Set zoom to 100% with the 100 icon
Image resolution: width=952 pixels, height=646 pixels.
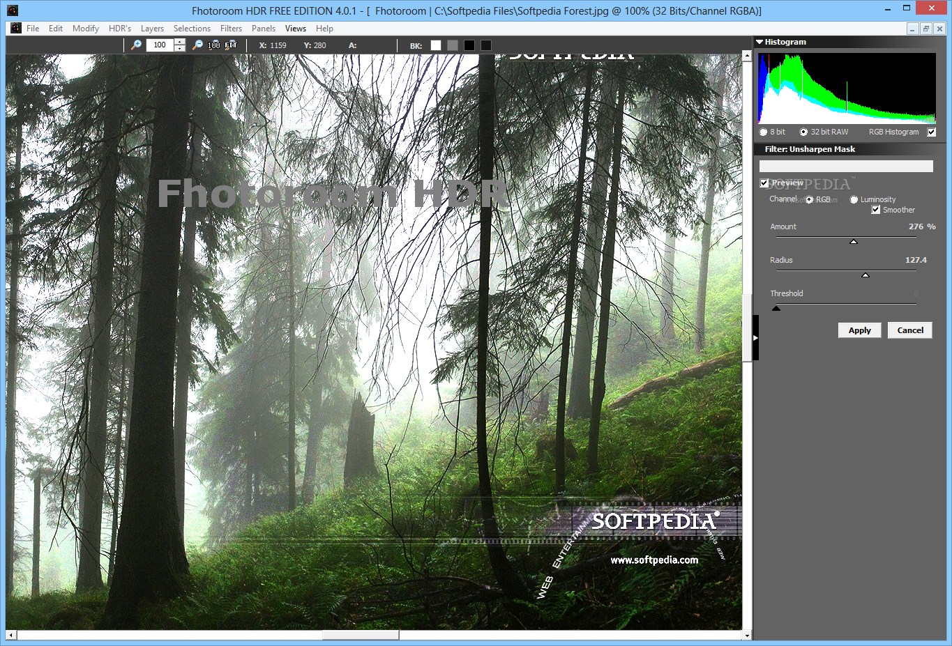214,45
